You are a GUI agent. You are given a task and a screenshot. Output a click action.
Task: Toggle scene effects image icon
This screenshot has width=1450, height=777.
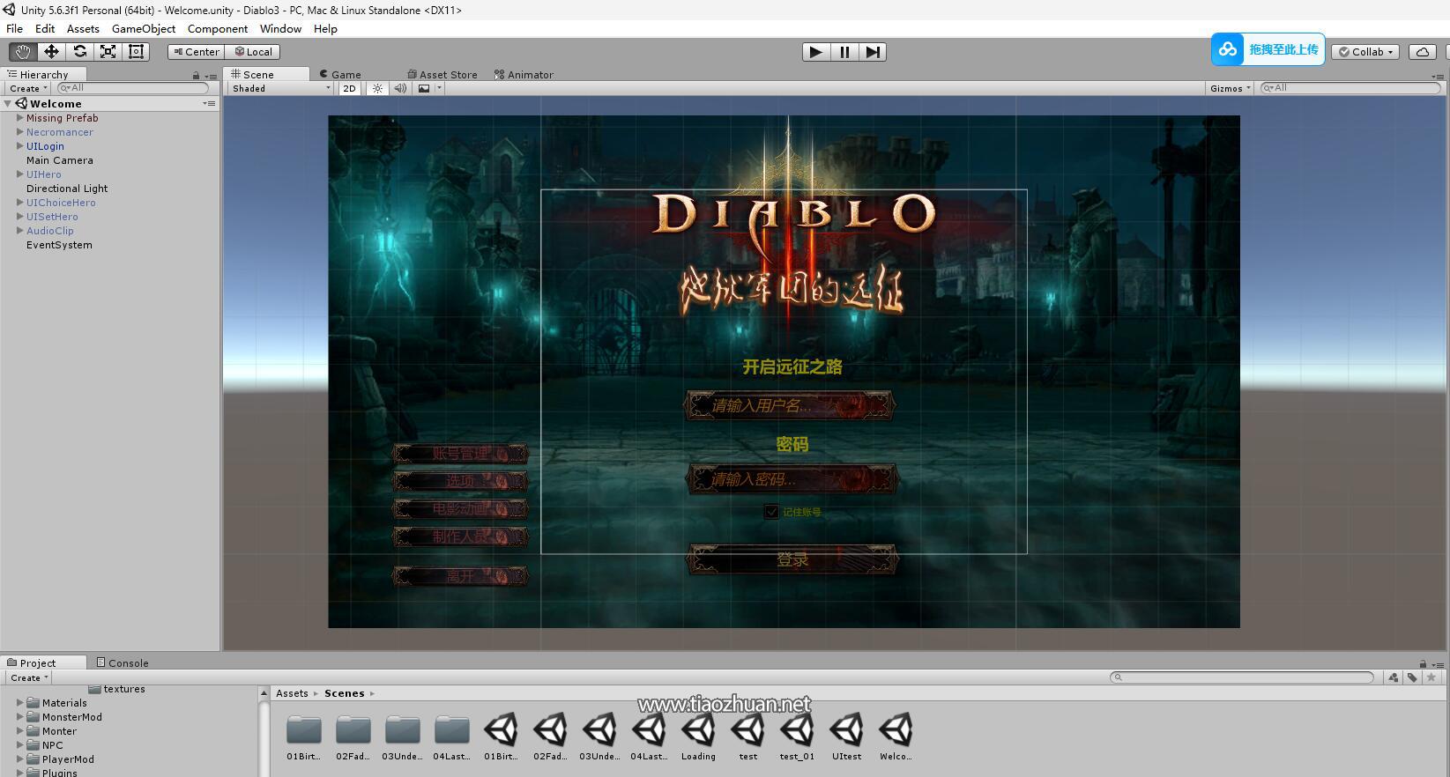pos(424,88)
